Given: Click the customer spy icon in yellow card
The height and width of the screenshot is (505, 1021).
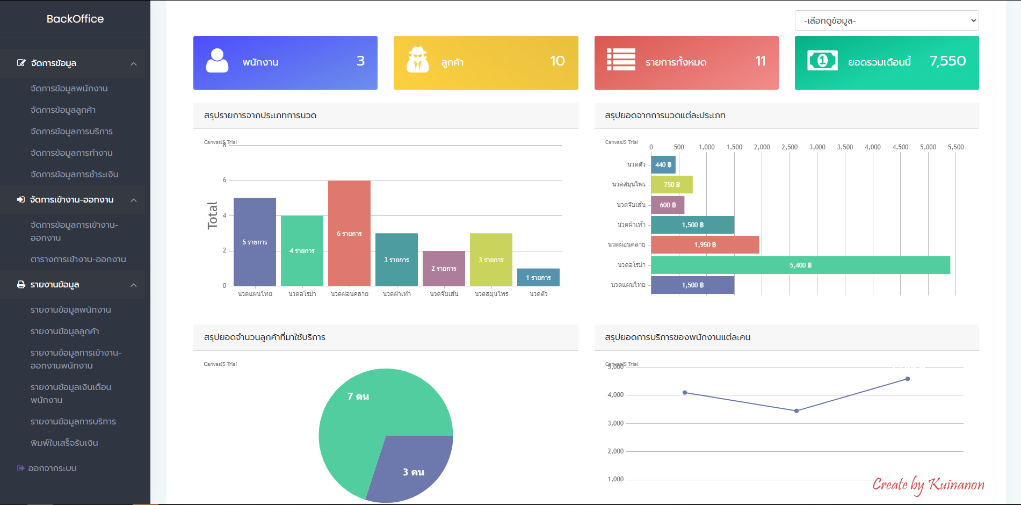Looking at the screenshot, I should [x=417, y=60].
